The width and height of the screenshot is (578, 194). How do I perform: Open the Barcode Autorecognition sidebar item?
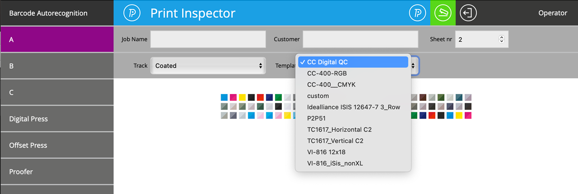click(57, 13)
